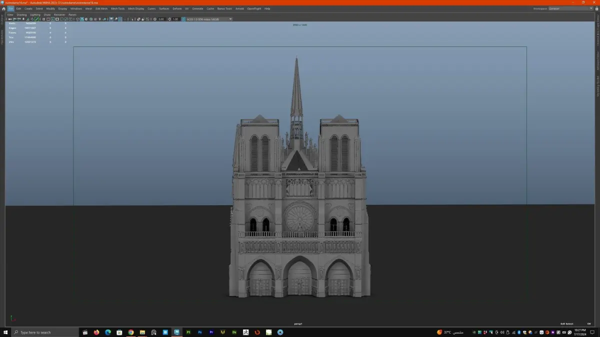Image resolution: width=600 pixels, height=337 pixels.
Task: Toggle the resolution gate icon in panel toolbar
Action: click(52, 19)
